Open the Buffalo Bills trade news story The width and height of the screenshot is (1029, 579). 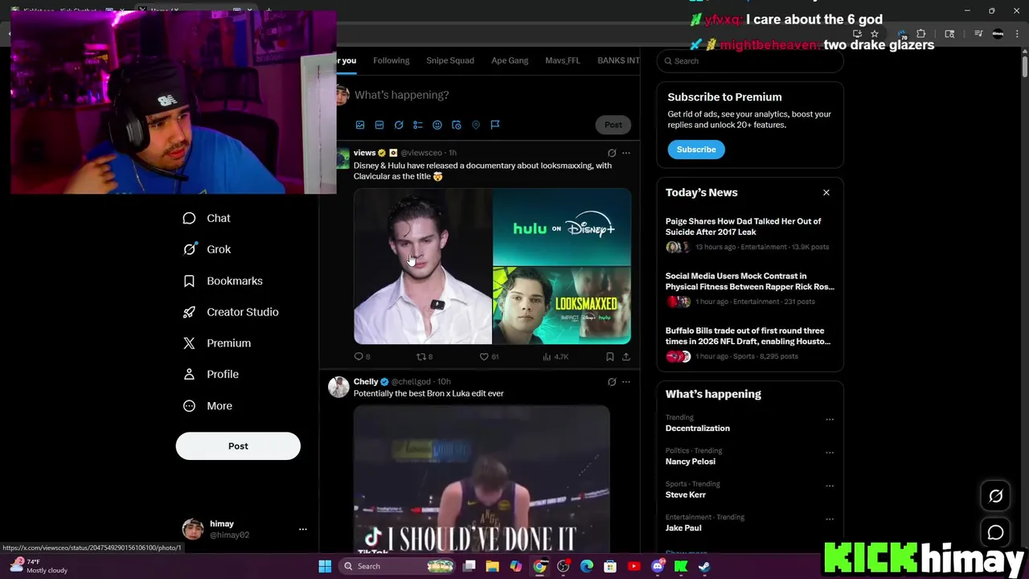click(750, 344)
